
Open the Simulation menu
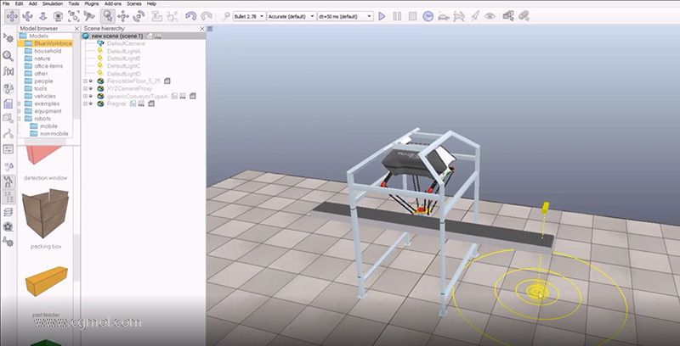coord(53,3)
